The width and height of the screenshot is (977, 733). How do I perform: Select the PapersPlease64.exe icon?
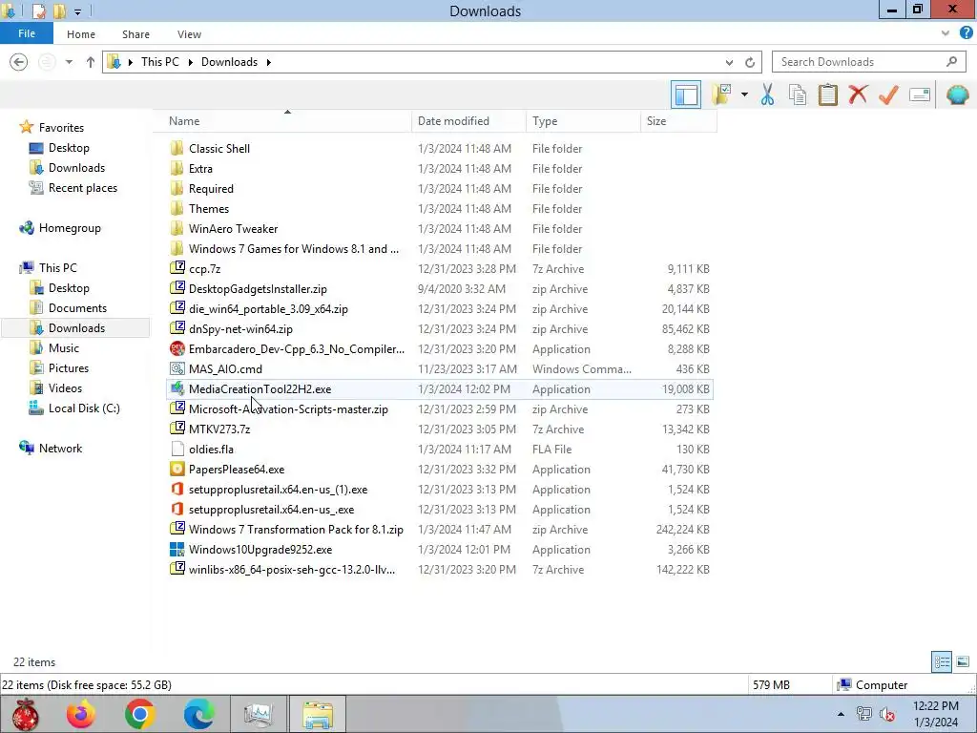[x=177, y=470]
